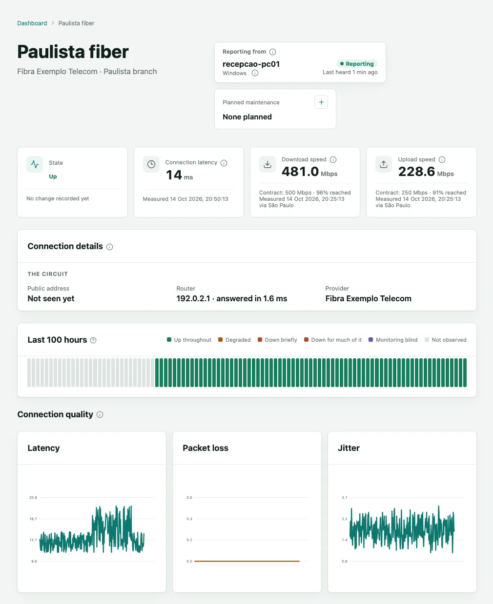Click the Jitter chart title
Viewport: 493px width, 604px height.
coord(349,448)
